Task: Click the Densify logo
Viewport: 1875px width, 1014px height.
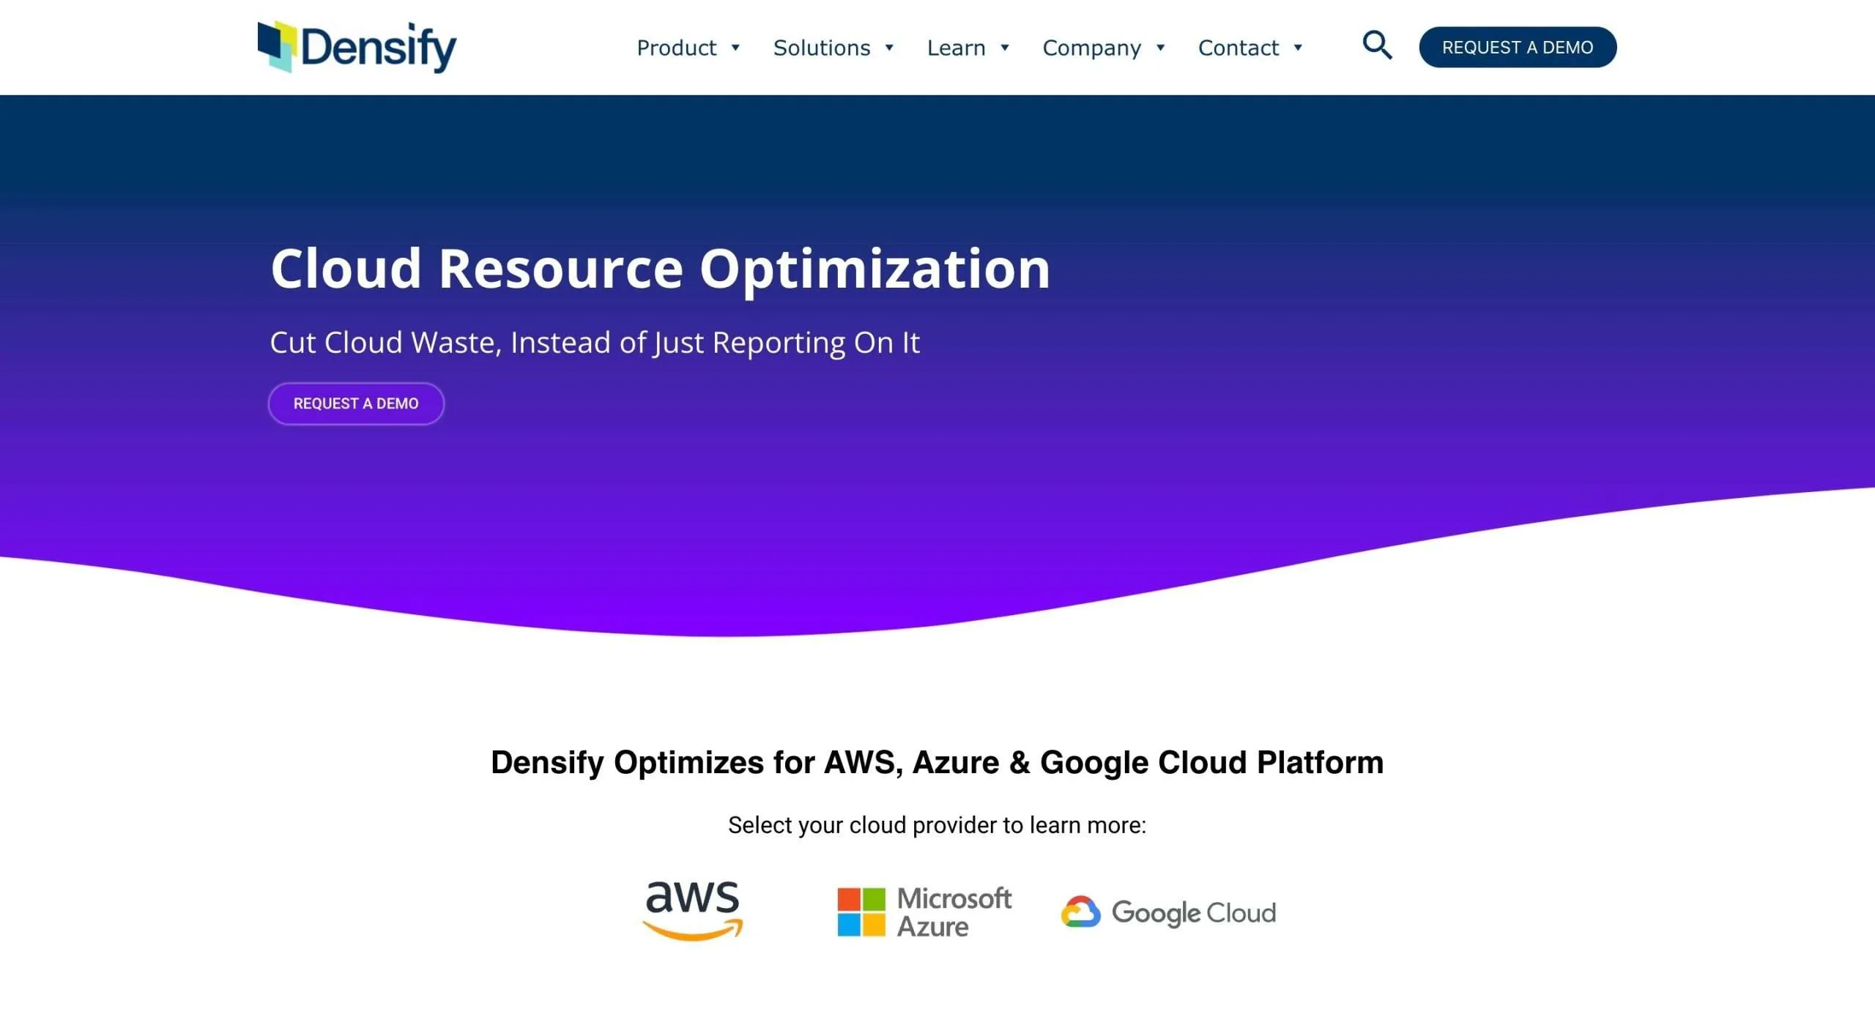Action: [357, 47]
